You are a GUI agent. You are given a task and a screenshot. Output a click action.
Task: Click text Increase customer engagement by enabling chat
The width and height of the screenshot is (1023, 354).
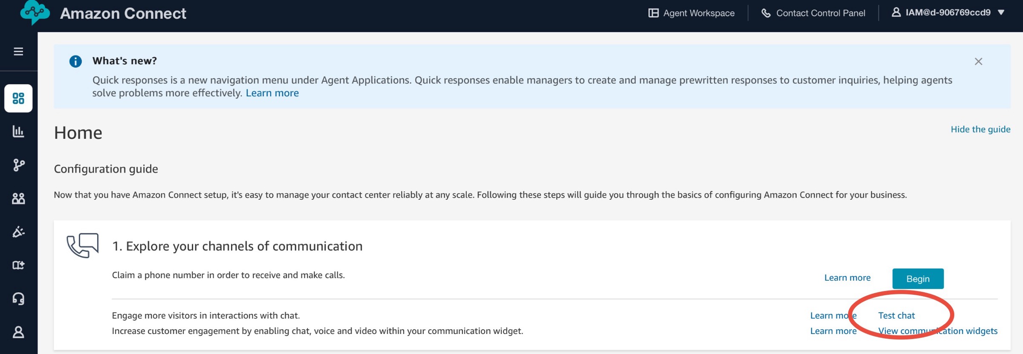[318, 331]
